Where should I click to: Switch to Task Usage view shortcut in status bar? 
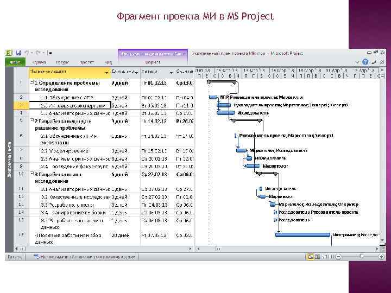pos(318,257)
